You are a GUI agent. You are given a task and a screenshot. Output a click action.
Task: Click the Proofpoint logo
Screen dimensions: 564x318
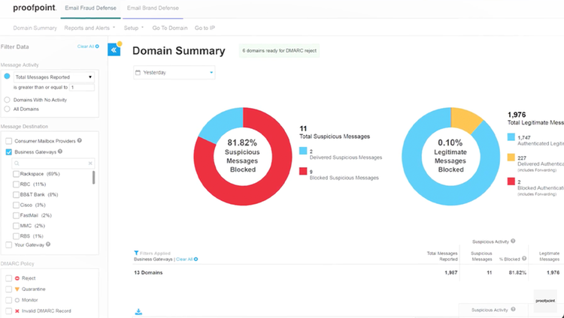click(35, 8)
